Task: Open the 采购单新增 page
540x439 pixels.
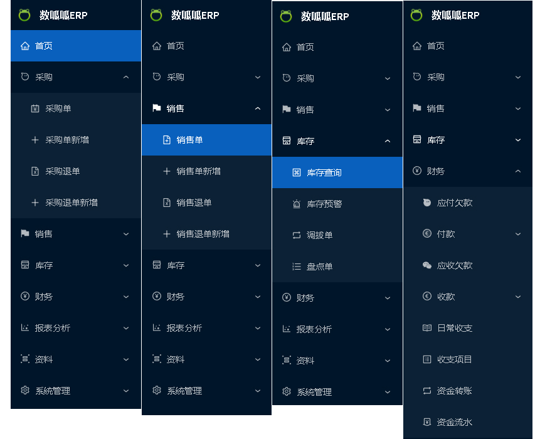Action: point(76,140)
